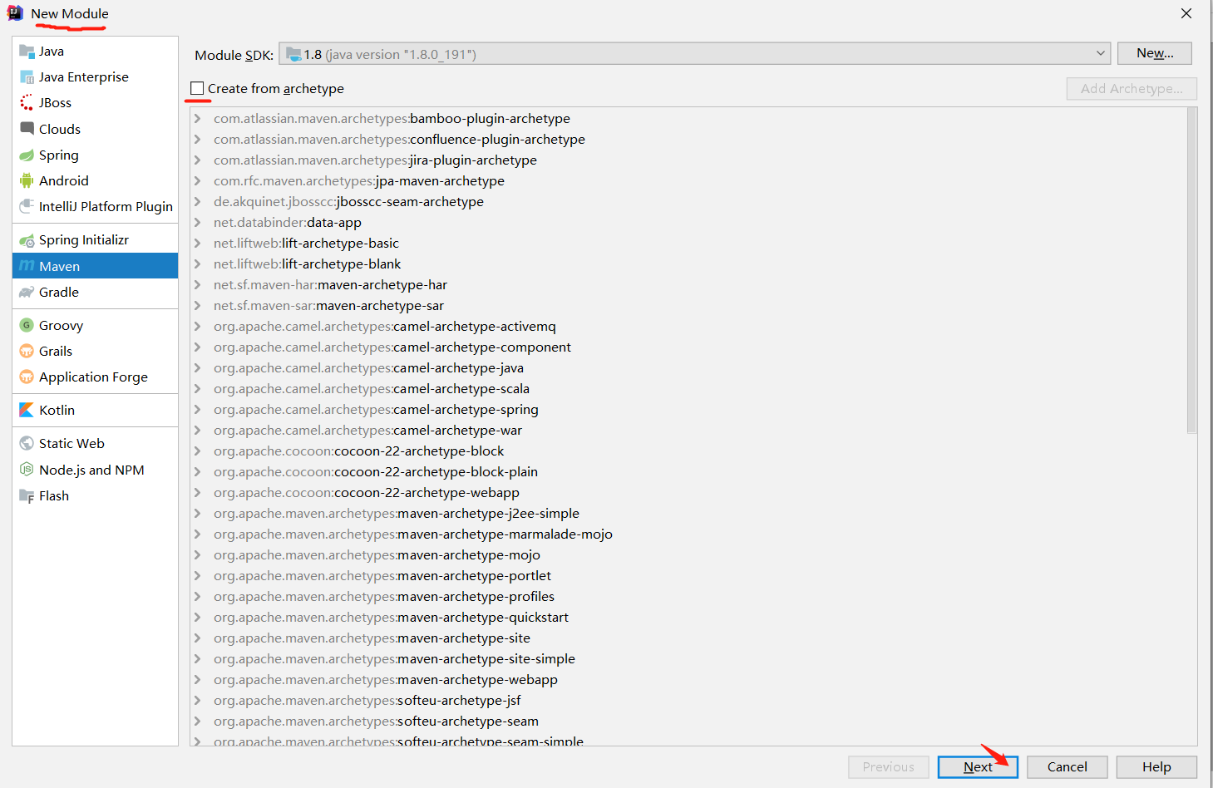
Task: Open the Module SDK dropdown
Action: [x=694, y=54]
